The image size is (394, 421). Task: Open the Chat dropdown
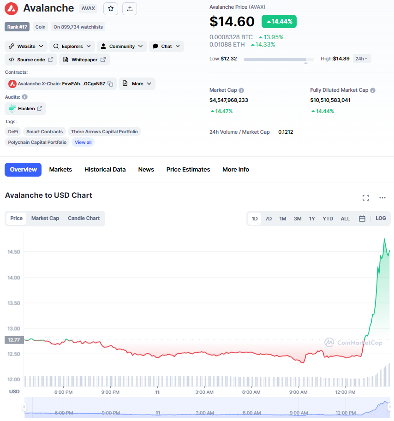click(167, 46)
